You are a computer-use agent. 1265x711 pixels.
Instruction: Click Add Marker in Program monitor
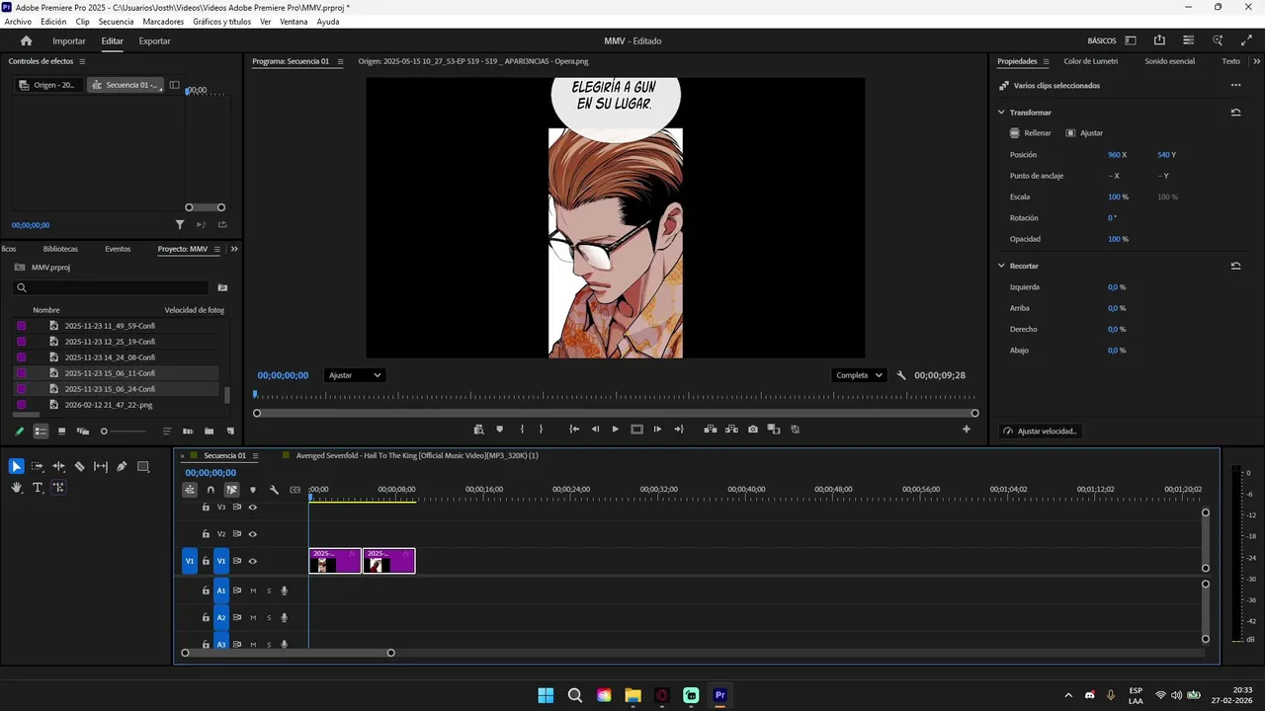[499, 430]
